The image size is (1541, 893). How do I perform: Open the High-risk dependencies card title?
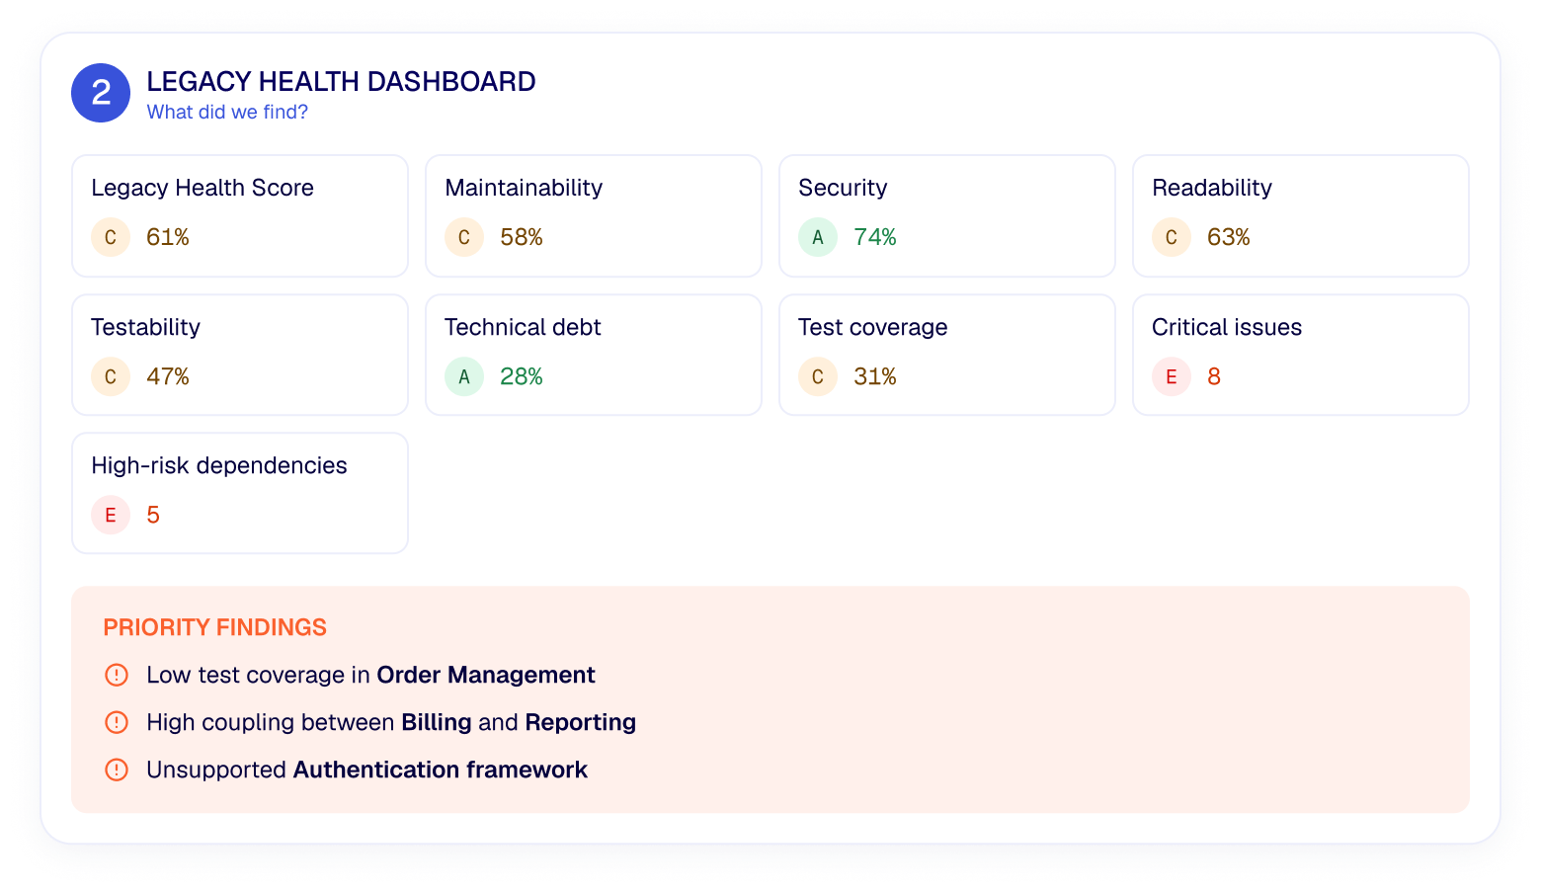[x=219, y=465]
